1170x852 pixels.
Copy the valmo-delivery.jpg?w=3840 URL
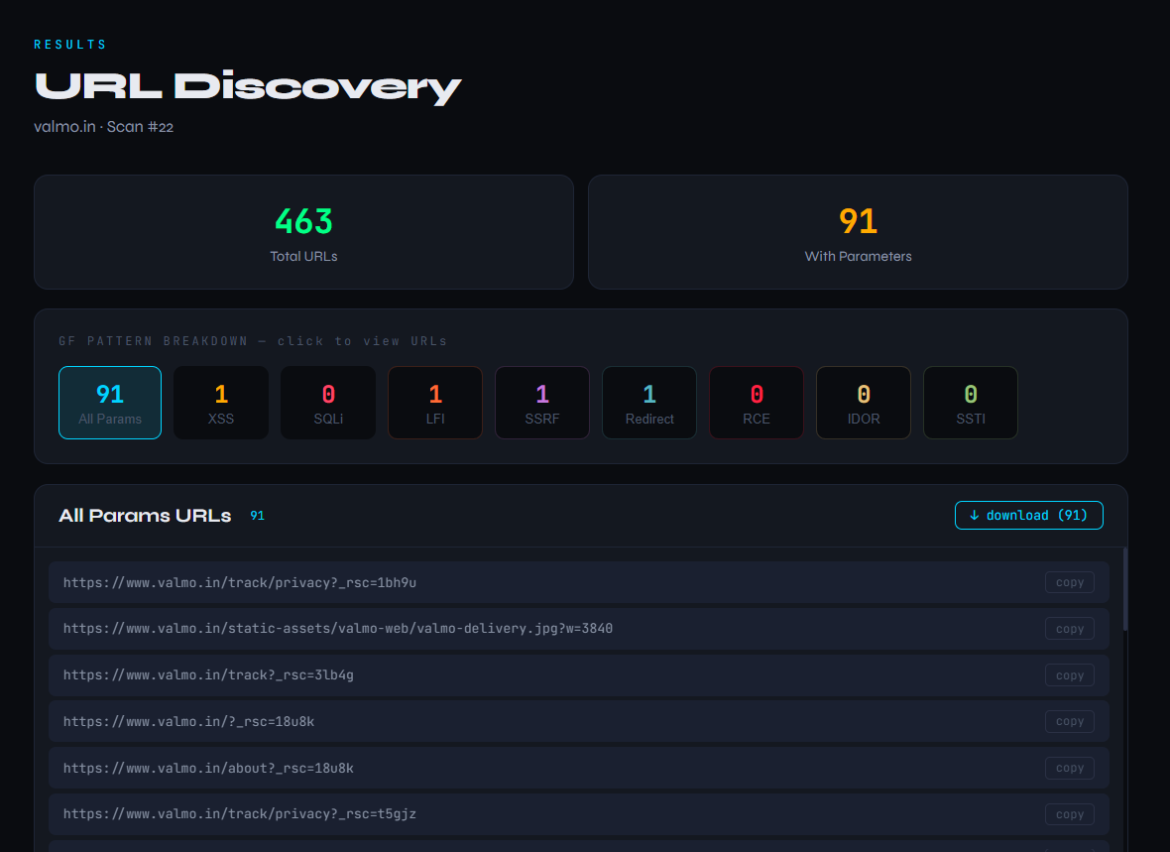(x=1069, y=629)
